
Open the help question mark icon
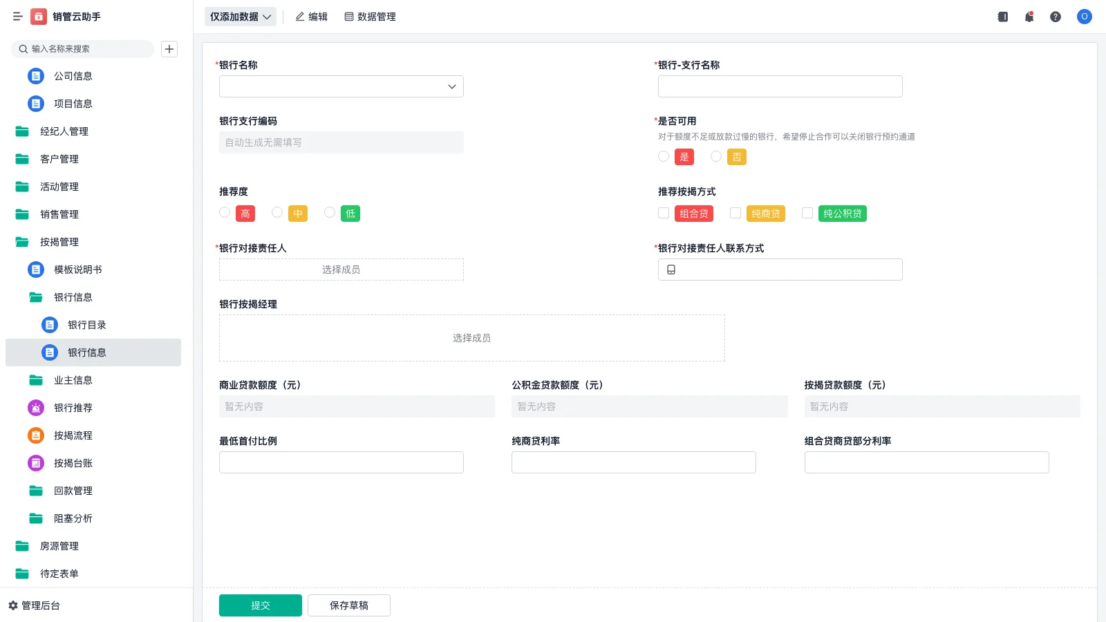[x=1056, y=17]
